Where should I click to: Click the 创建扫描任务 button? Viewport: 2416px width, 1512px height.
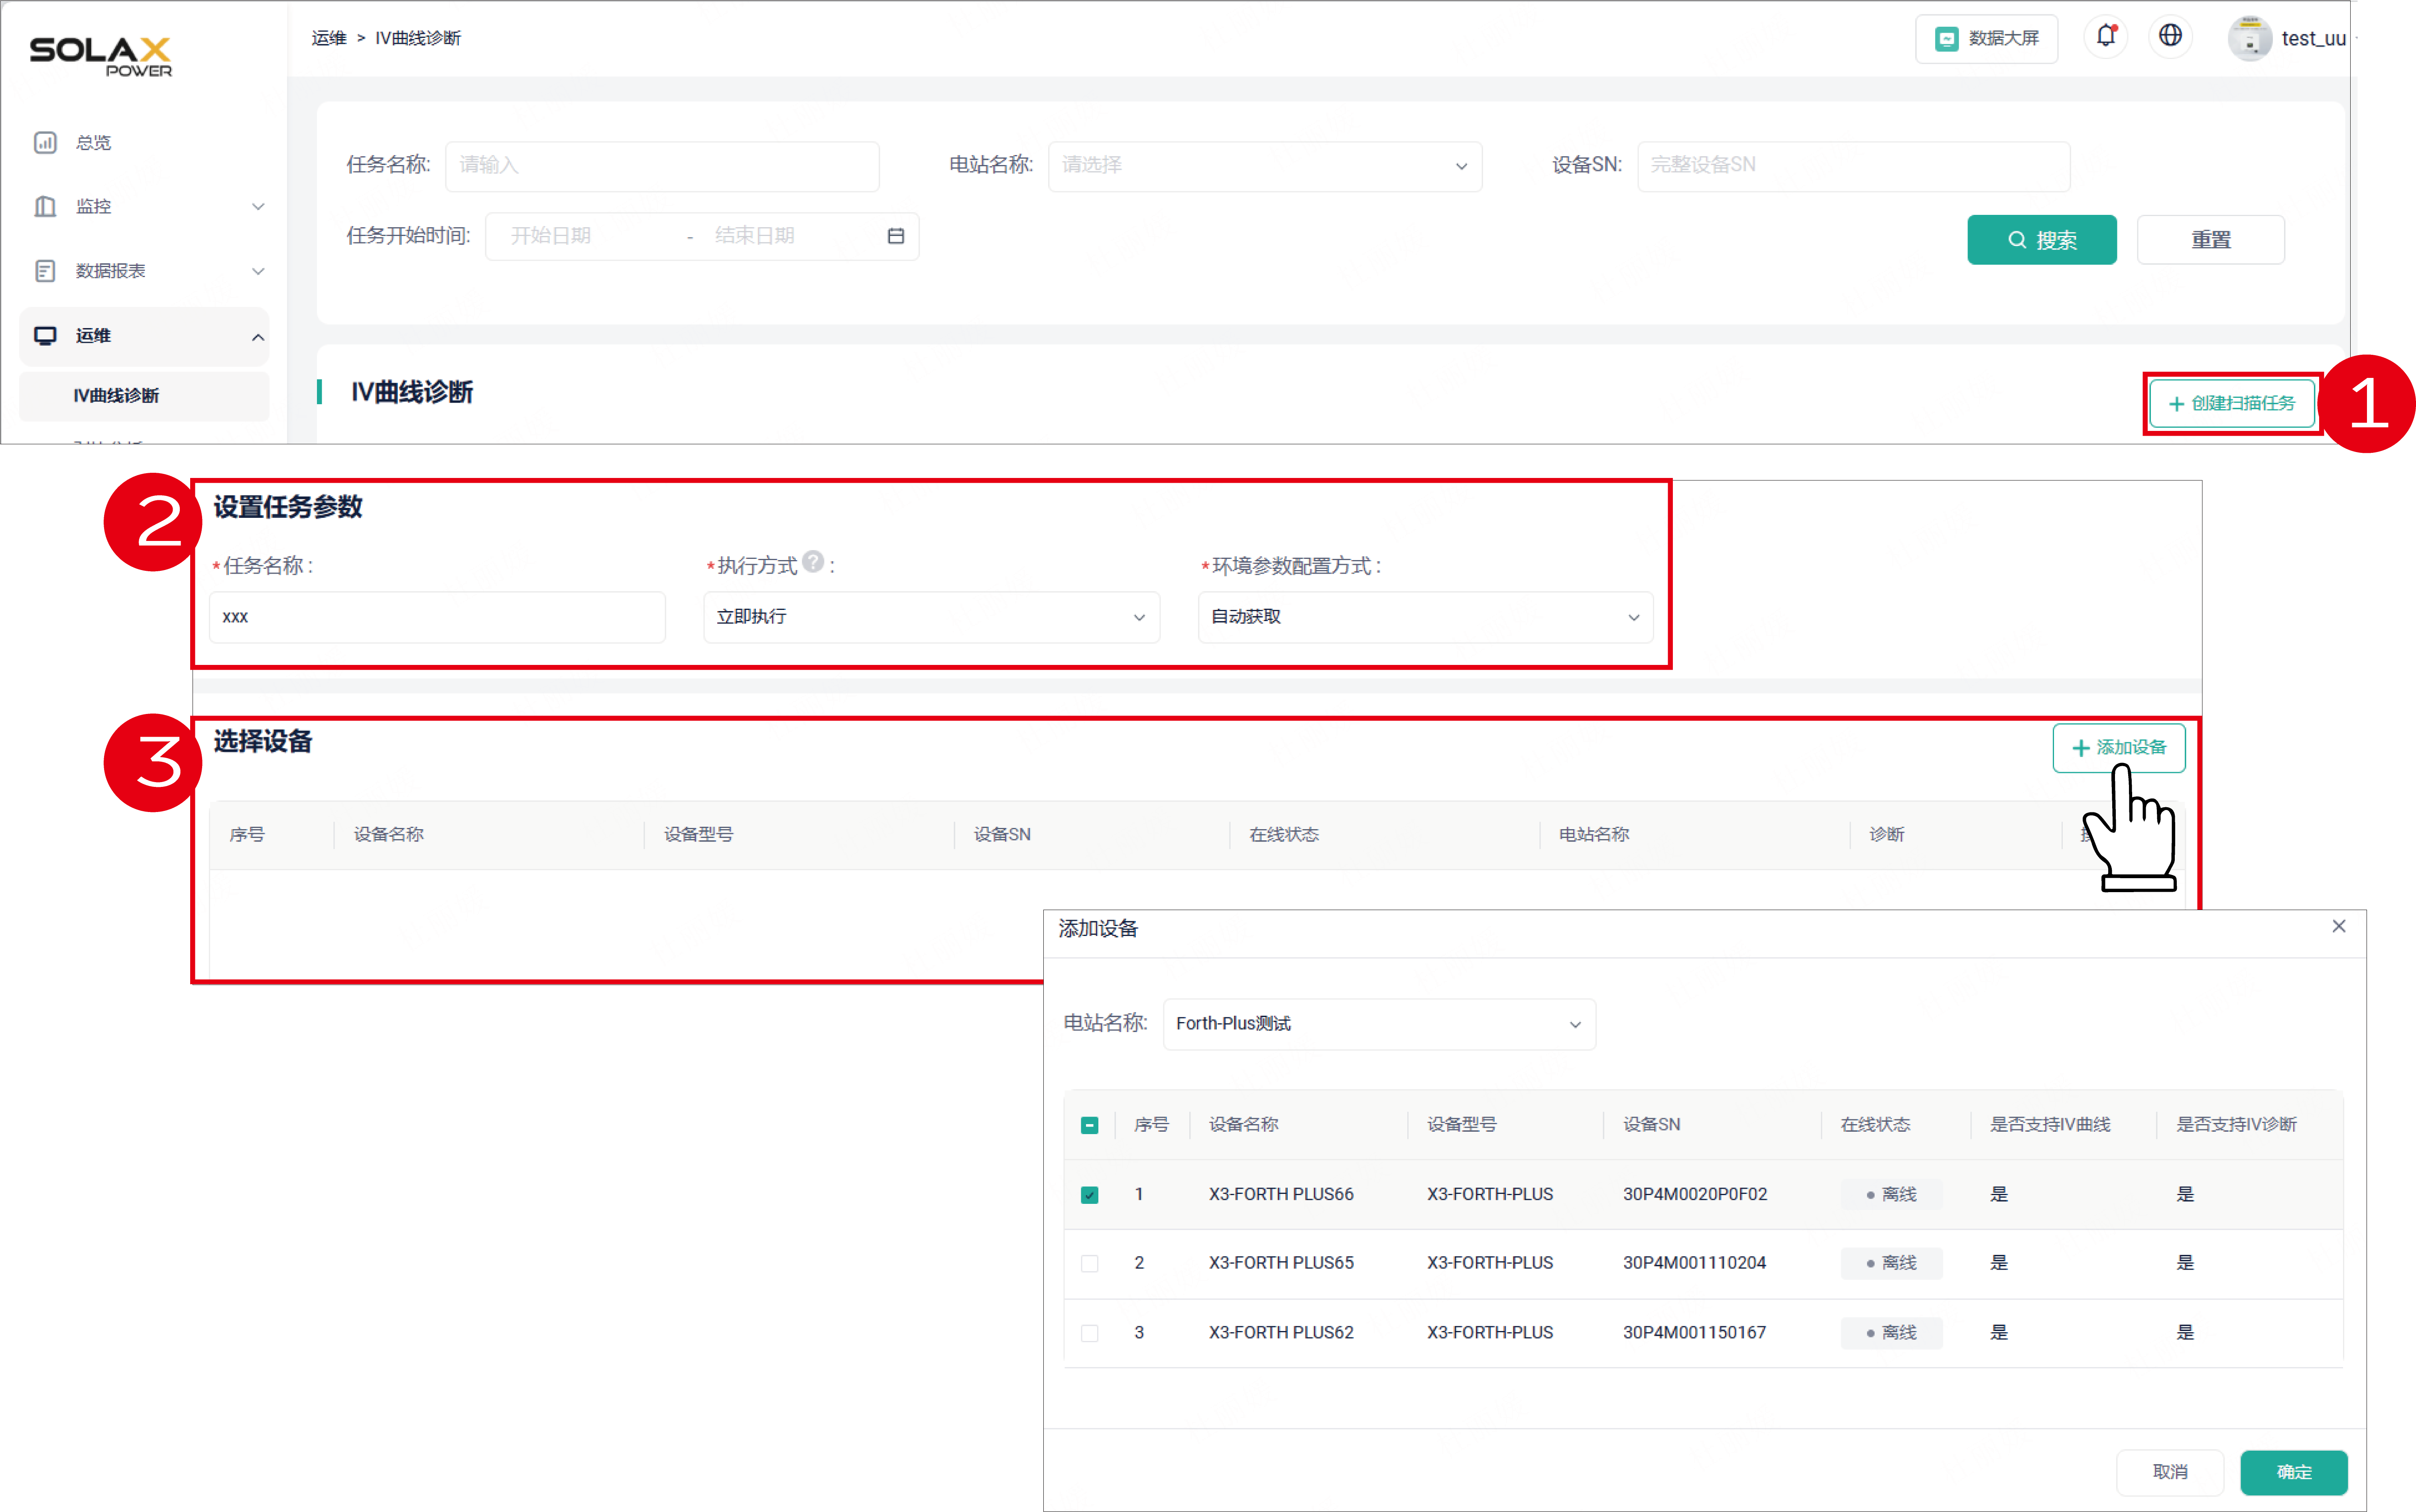(2231, 403)
